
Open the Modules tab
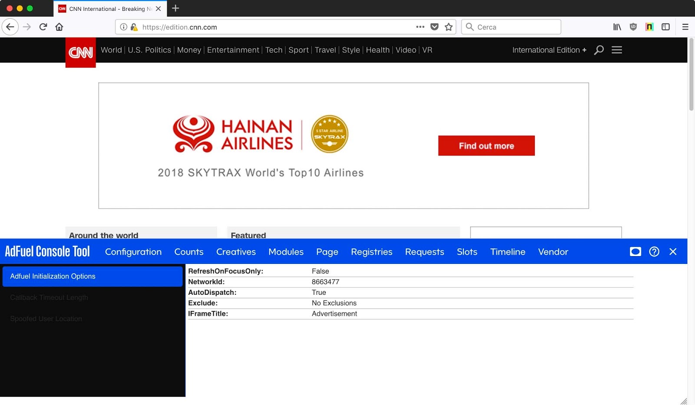[286, 252]
